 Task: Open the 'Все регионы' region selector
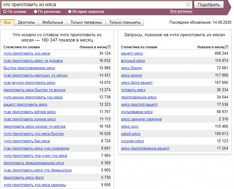pos(181,12)
